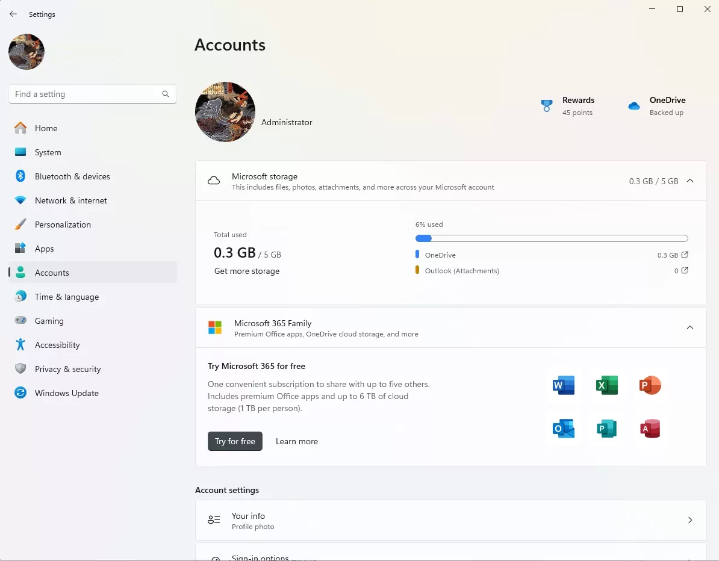The width and height of the screenshot is (719, 561).
Task: Click the Bluetooth icon in sidebar
Action: tap(20, 176)
